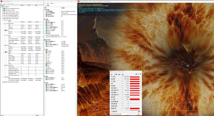Screen dimensions: 214x116
Task: Click the GPU-Z screenshot camera icon
Action: click(136, 74)
